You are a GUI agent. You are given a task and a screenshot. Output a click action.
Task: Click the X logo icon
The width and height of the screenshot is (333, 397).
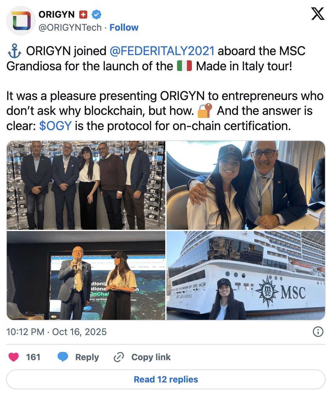[318, 14]
